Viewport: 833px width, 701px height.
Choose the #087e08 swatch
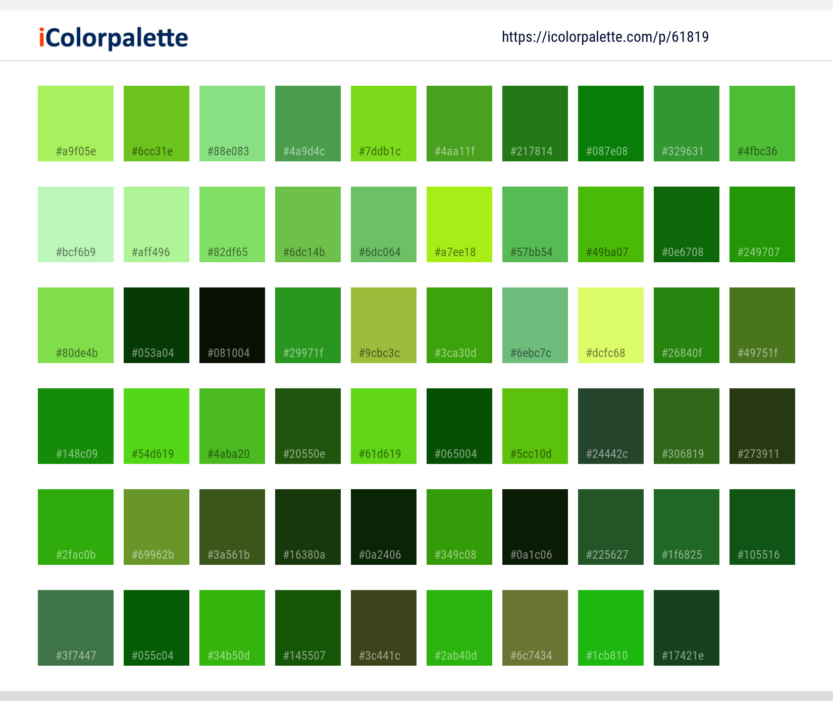tap(611, 124)
